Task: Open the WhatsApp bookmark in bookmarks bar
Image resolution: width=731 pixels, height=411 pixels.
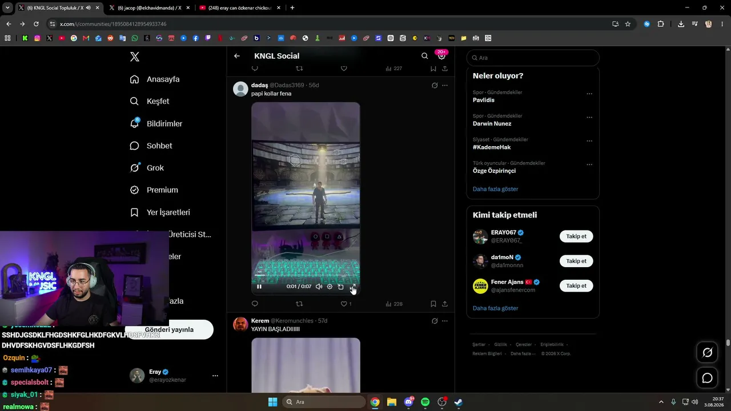Action: [x=135, y=38]
